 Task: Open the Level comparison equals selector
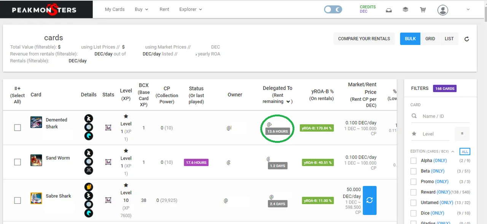click(x=462, y=134)
